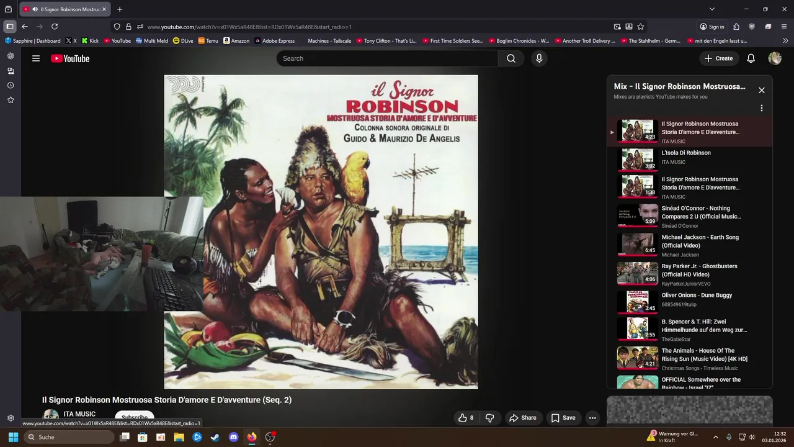Open the Multi Meld bookmark
The height and width of the screenshot is (447, 794).
tap(151, 41)
